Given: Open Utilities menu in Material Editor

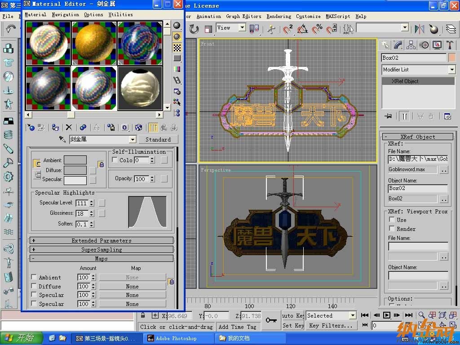Looking at the screenshot, I should coord(120,14).
